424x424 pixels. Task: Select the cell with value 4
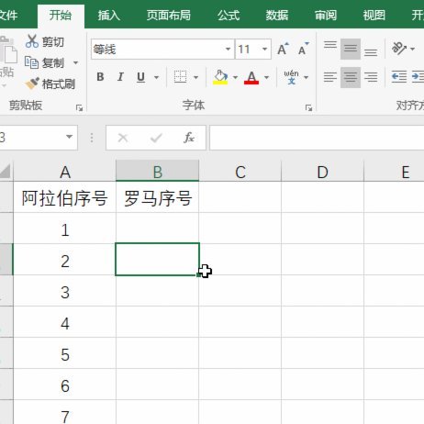point(65,322)
